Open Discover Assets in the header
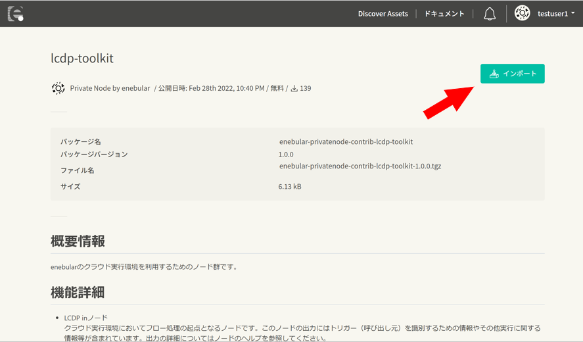Viewport: 583px width, 342px height. (x=383, y=14)
